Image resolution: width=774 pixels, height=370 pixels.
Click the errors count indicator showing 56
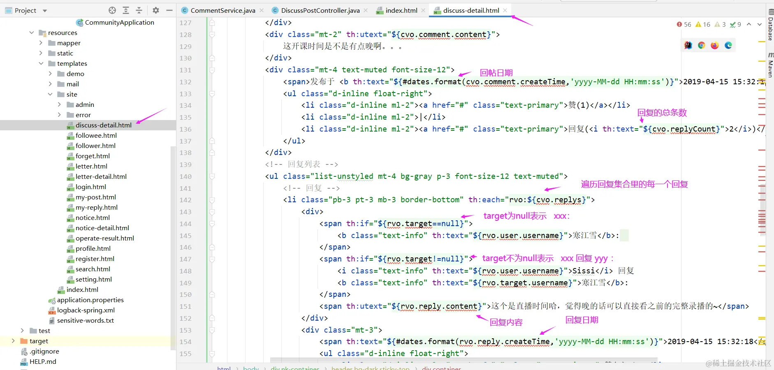coord(684,24)
